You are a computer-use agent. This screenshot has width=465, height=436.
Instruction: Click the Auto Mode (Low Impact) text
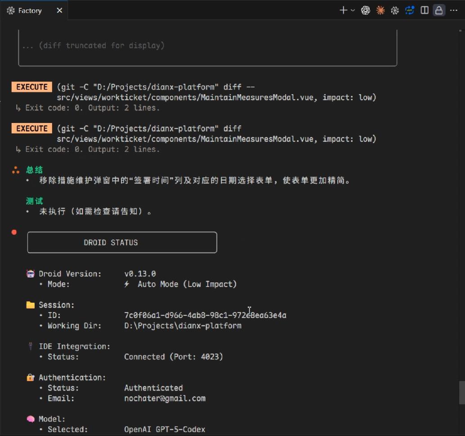pyautogui.click(x=187, y=284)
